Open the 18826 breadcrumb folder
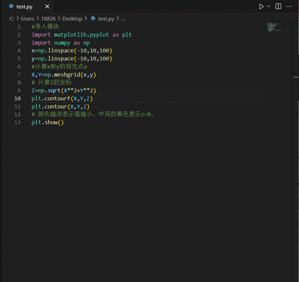This screenshot has height=282, width=299. click(x=48, y=19)
